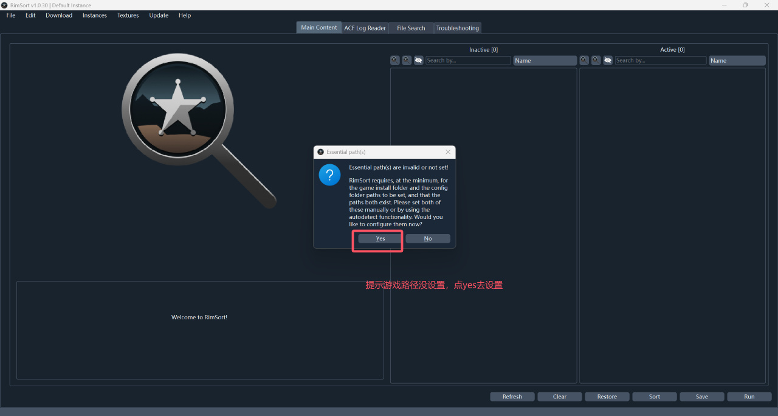Open the Name dropdown in the Active panel
This screenshot has height=416, width=778.
(737, 60)
